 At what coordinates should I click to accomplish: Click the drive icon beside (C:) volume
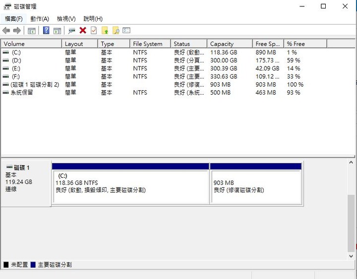[x=5, y=53]
